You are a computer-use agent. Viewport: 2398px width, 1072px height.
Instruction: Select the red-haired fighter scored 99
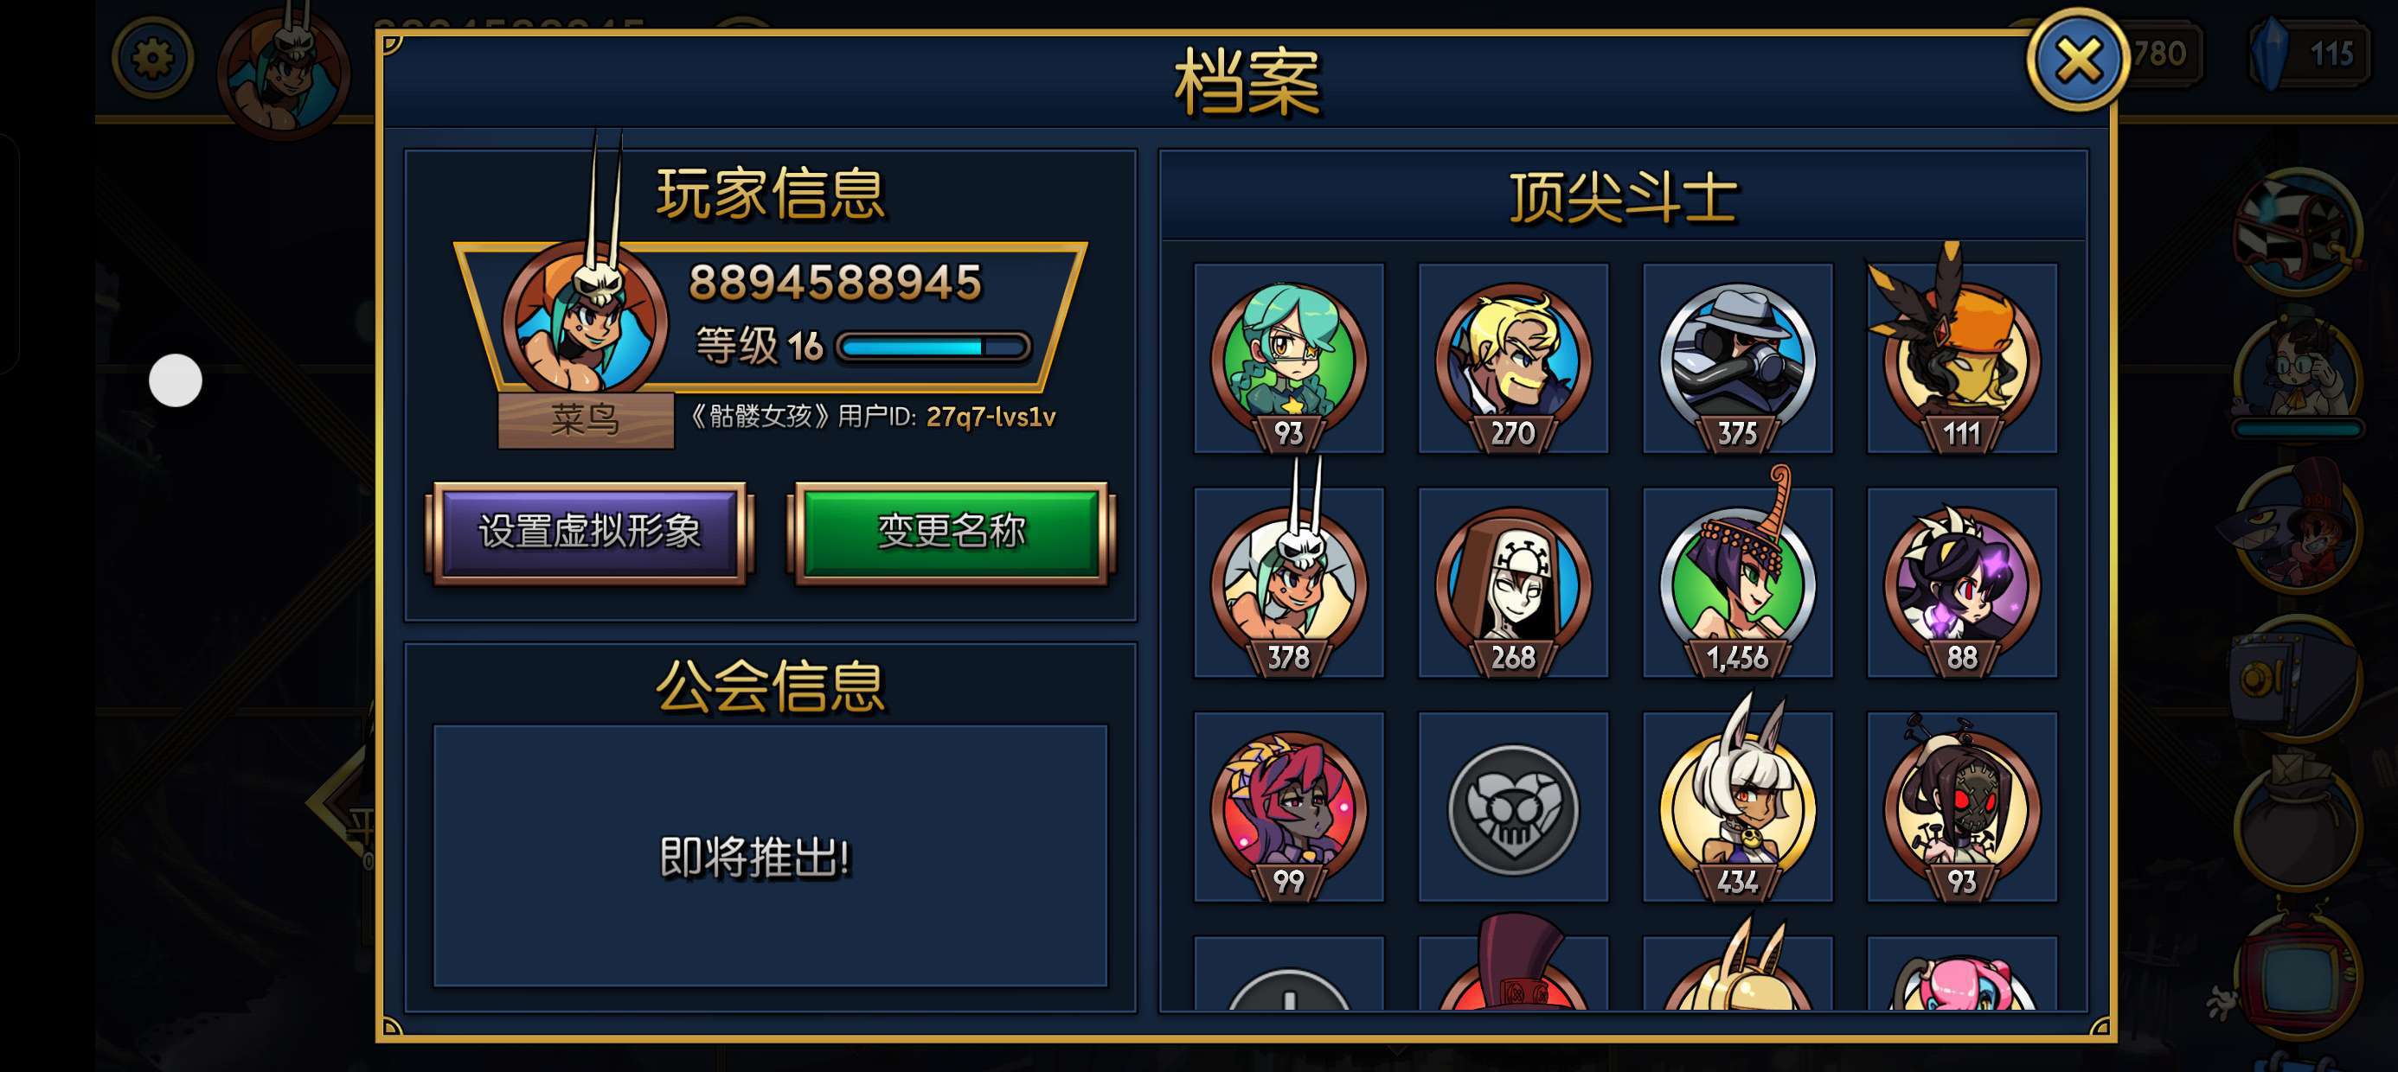pyautogui.click(x=1288, y=807)
